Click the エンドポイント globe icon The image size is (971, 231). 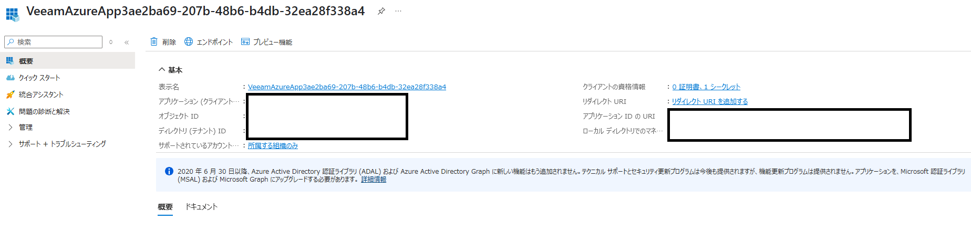(189, 41)
